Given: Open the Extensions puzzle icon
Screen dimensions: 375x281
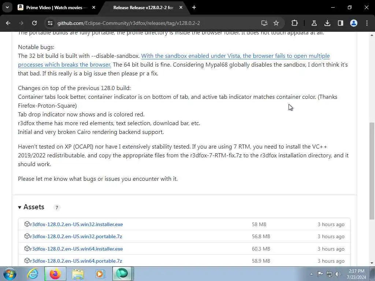Looking at the screenshot, I should 295,23.
